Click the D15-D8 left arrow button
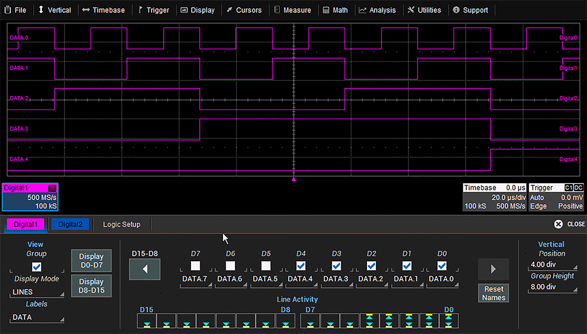Viewport: 587px width, 334px height. coord(144,269)
